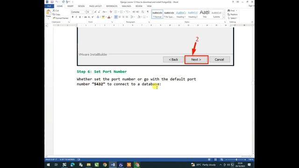Screen dimensions: 299x168
Task: Undo the last action in Quick Access
Action: [x=57, y=2]
